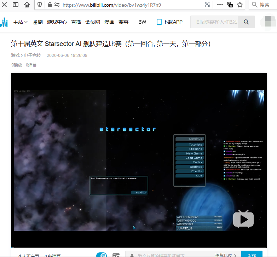Open page actions three-dot menu
Viewport: 277px width, 257px height.
(220, 5)
